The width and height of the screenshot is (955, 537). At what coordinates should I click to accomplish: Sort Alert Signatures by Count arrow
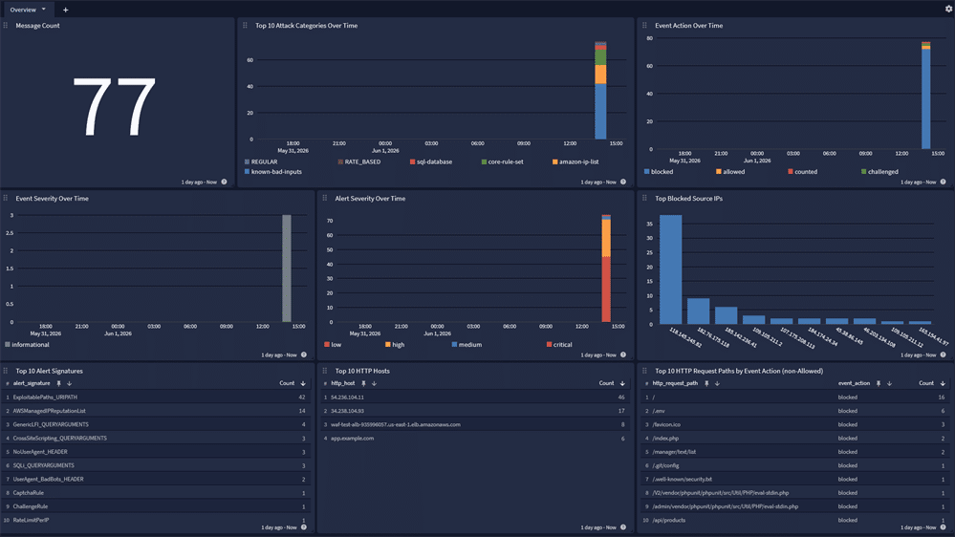303,383
